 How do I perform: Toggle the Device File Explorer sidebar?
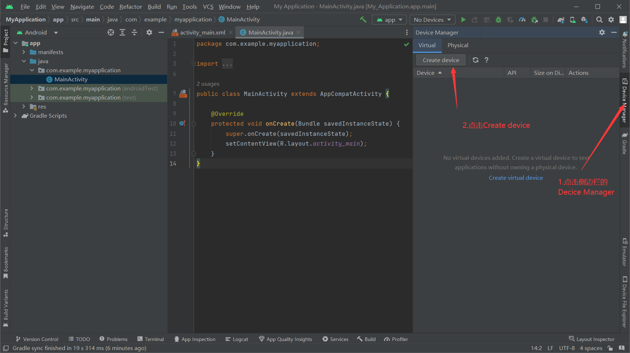(625, 302)
